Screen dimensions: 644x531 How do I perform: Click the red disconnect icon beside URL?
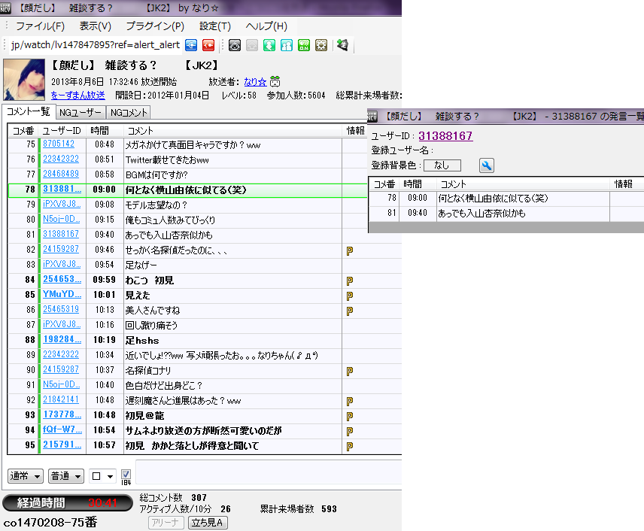tap(208, 45)
